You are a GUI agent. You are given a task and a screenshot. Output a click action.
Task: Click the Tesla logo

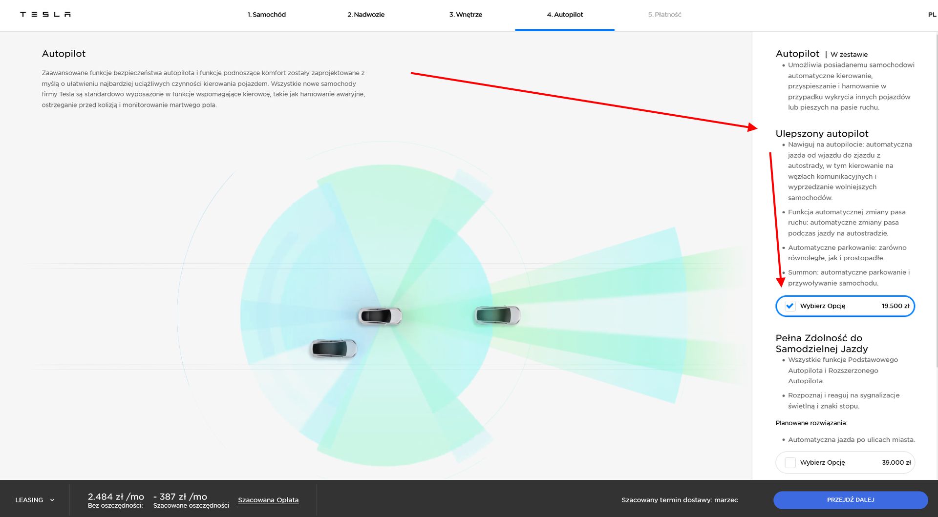(45, 14)
